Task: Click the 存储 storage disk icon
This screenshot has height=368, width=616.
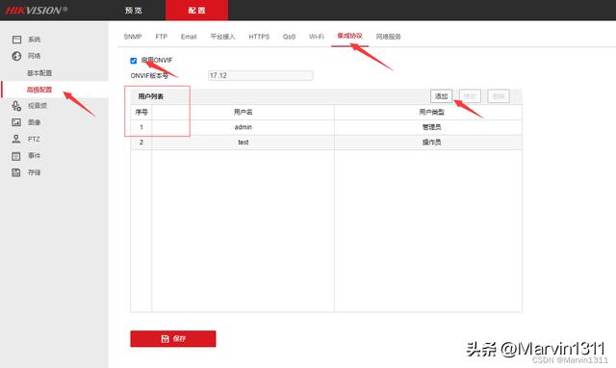Action: [16, 172]
